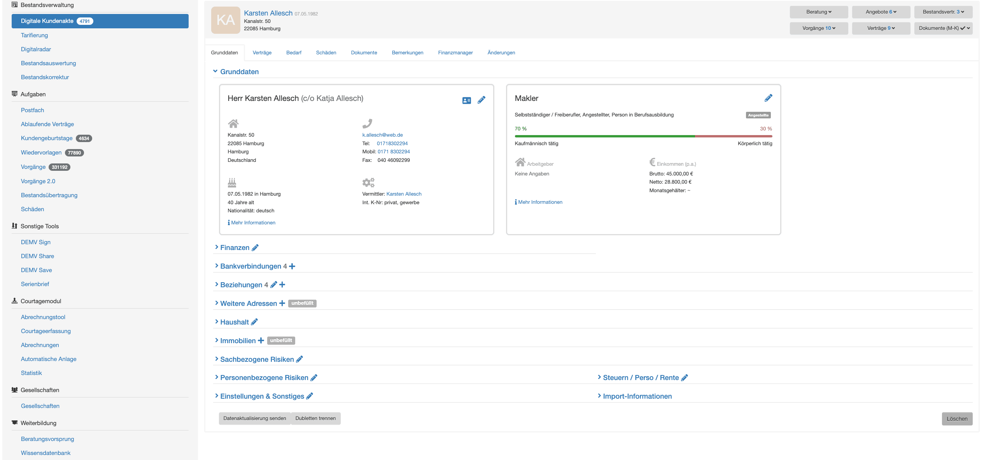Edit Sachbezogene Risiken via pencil icon
The height and width of the screenshot is (460, 984).
pyautogui.click(x=299, y=359)
